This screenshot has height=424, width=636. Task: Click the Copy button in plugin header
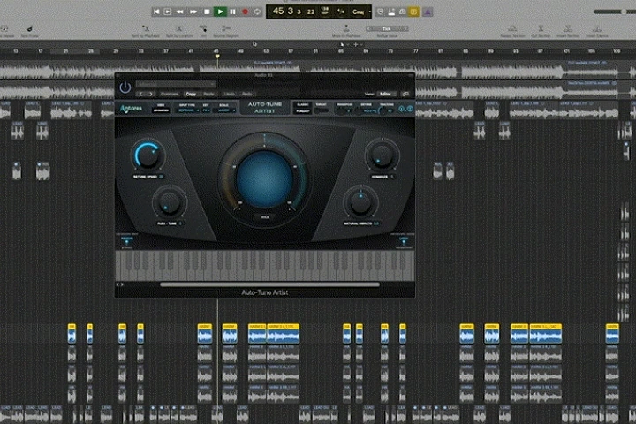click(191, 95)
